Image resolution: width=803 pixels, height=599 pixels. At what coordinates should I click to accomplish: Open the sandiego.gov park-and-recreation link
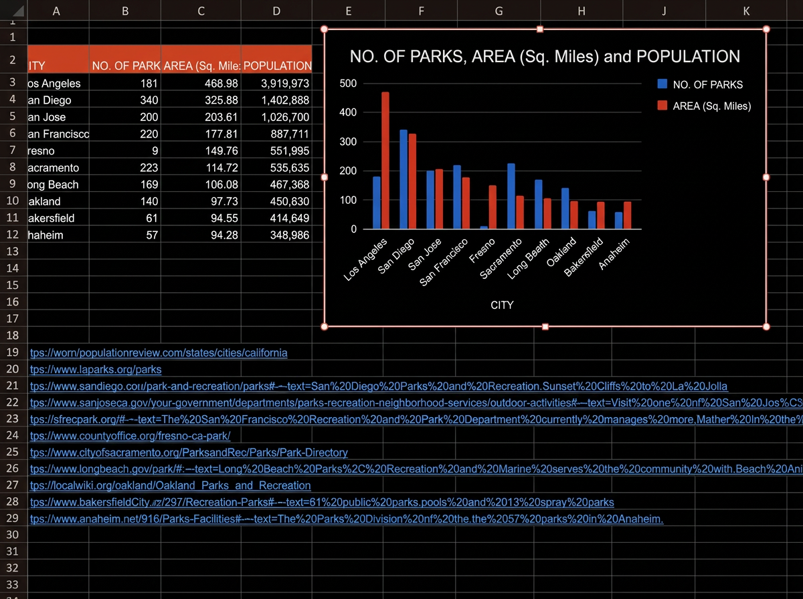click(379, 386)
